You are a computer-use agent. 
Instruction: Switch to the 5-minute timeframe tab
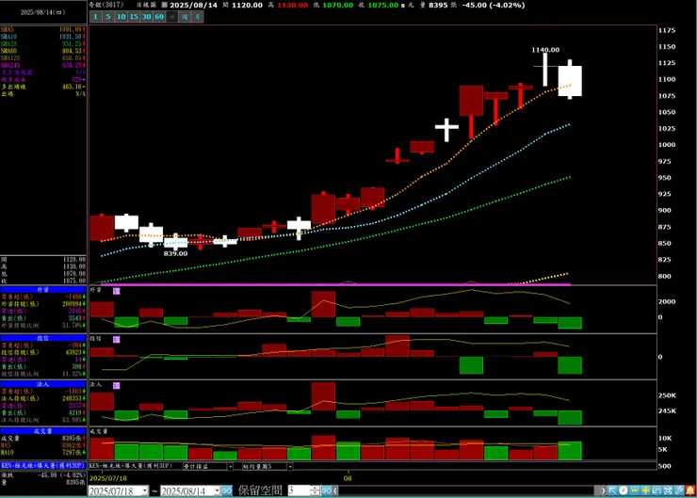pyautogui.click(x=108, y=17)
